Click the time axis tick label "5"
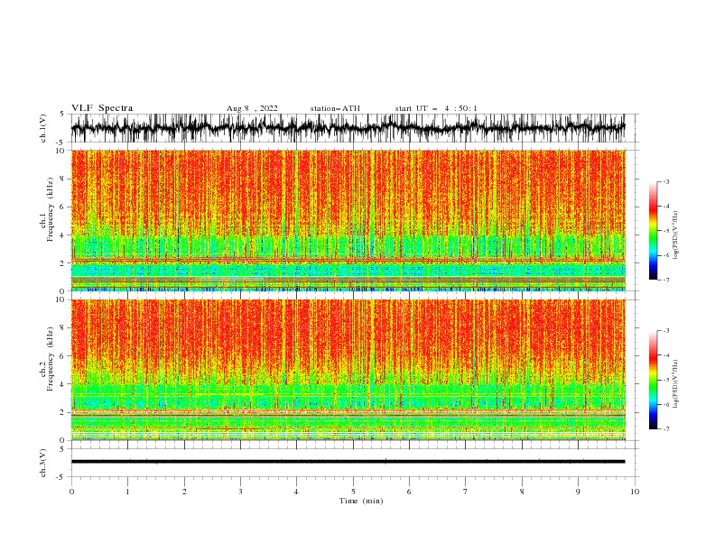715x552 pixels. (x=353, y=492)
